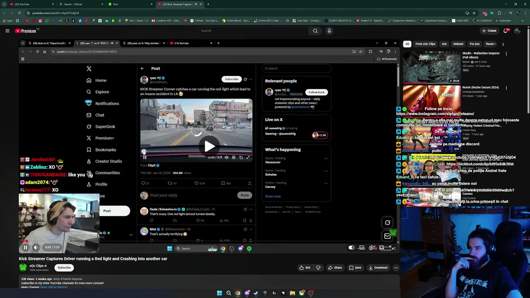Screen dimensions: 530x298
Task: Dislike the YouTube video
Action: 318,268
